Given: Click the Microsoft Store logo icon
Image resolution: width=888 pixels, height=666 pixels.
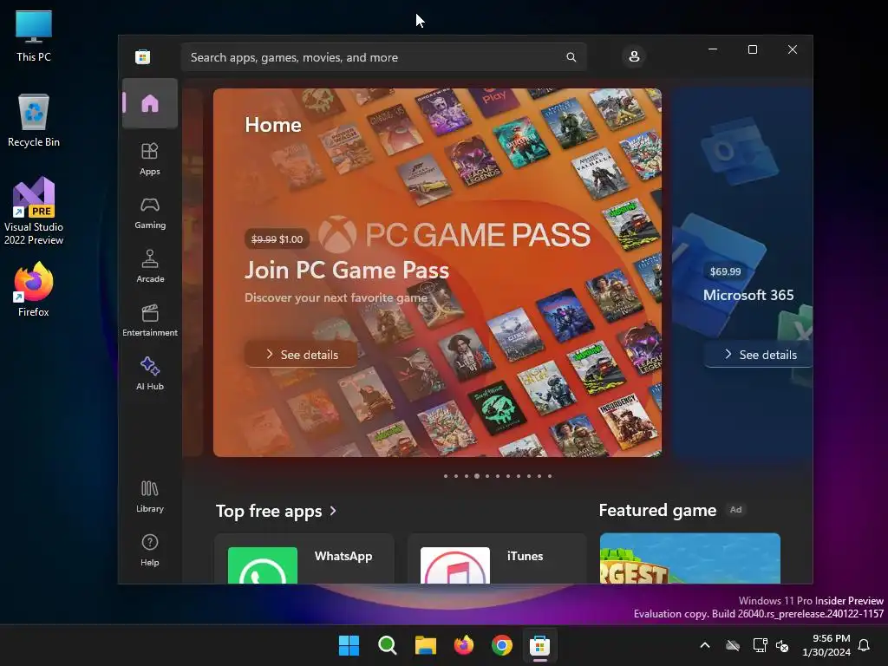Looking at the screenshot, I should (143, 56).
